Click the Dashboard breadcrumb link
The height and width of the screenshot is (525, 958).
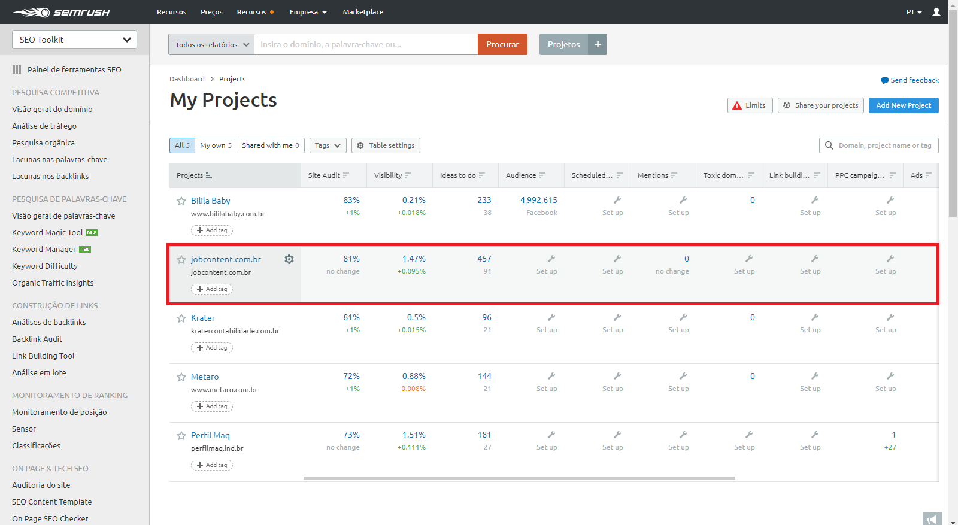[187, 79]
